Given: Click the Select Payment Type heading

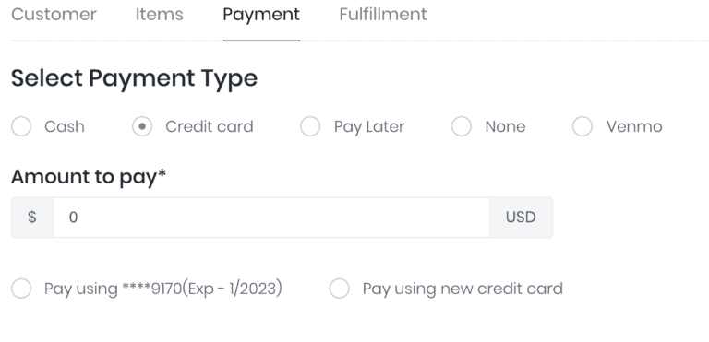Looking at the screenshot, I should point(134,78).
